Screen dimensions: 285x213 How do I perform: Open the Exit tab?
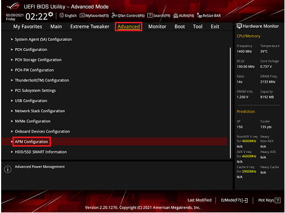215,27
